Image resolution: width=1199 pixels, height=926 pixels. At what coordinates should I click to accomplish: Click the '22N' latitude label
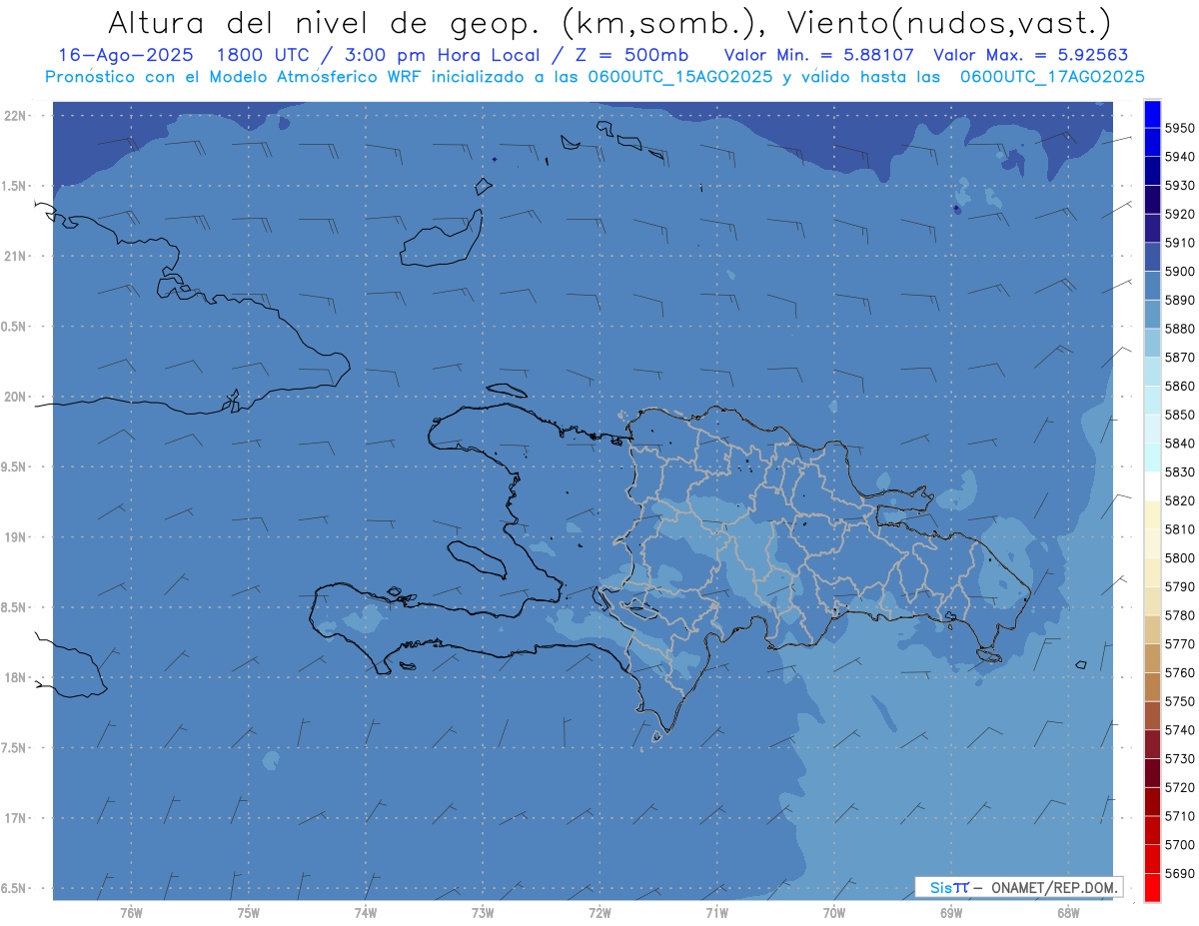[14, 116]
